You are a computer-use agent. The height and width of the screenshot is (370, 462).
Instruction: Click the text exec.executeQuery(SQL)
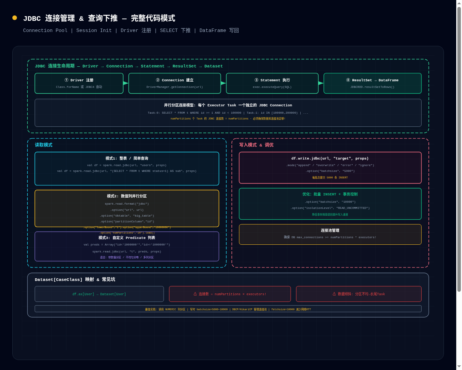point(272,87)
